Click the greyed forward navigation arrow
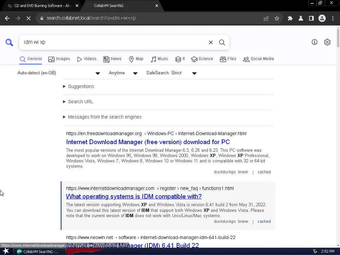Screen dimensions: 340x255 18,18
